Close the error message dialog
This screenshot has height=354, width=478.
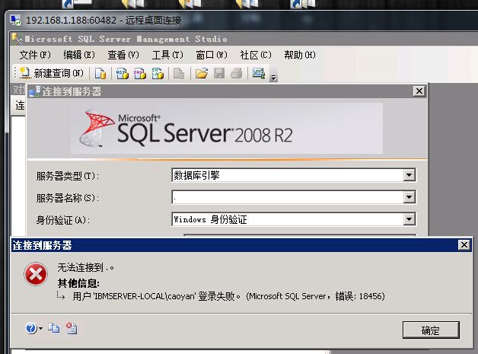point(464,245)
